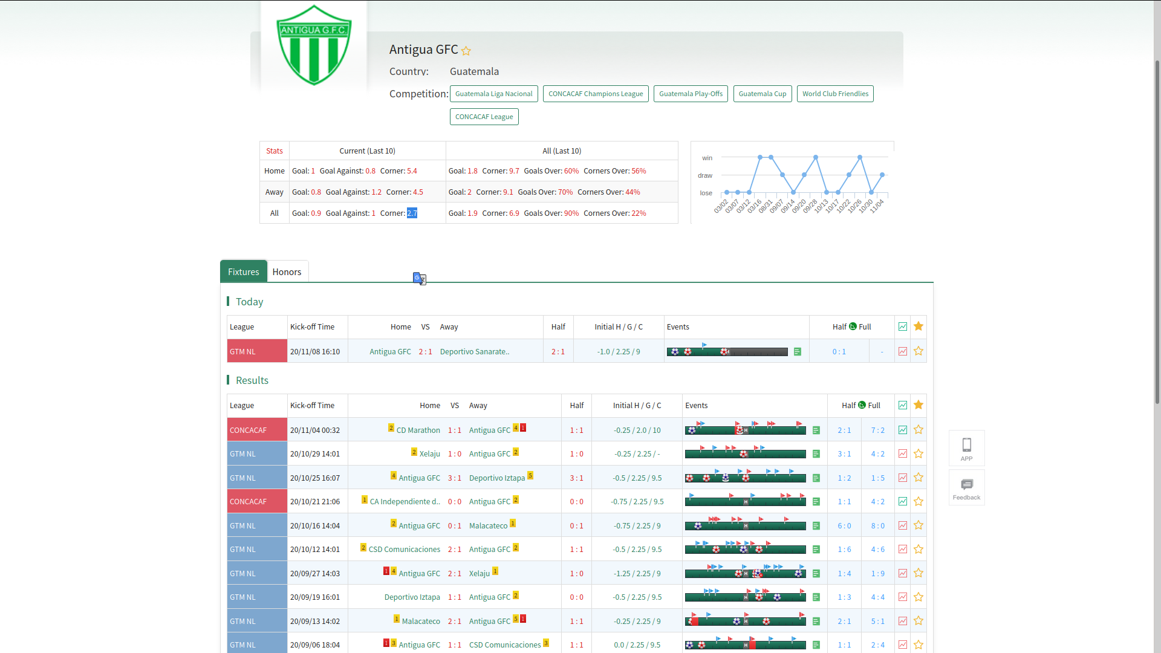The image size is (1161, 653).
Task: Open odds chart for 20/09/13 Malacateco match
Action: coord(903,621)
